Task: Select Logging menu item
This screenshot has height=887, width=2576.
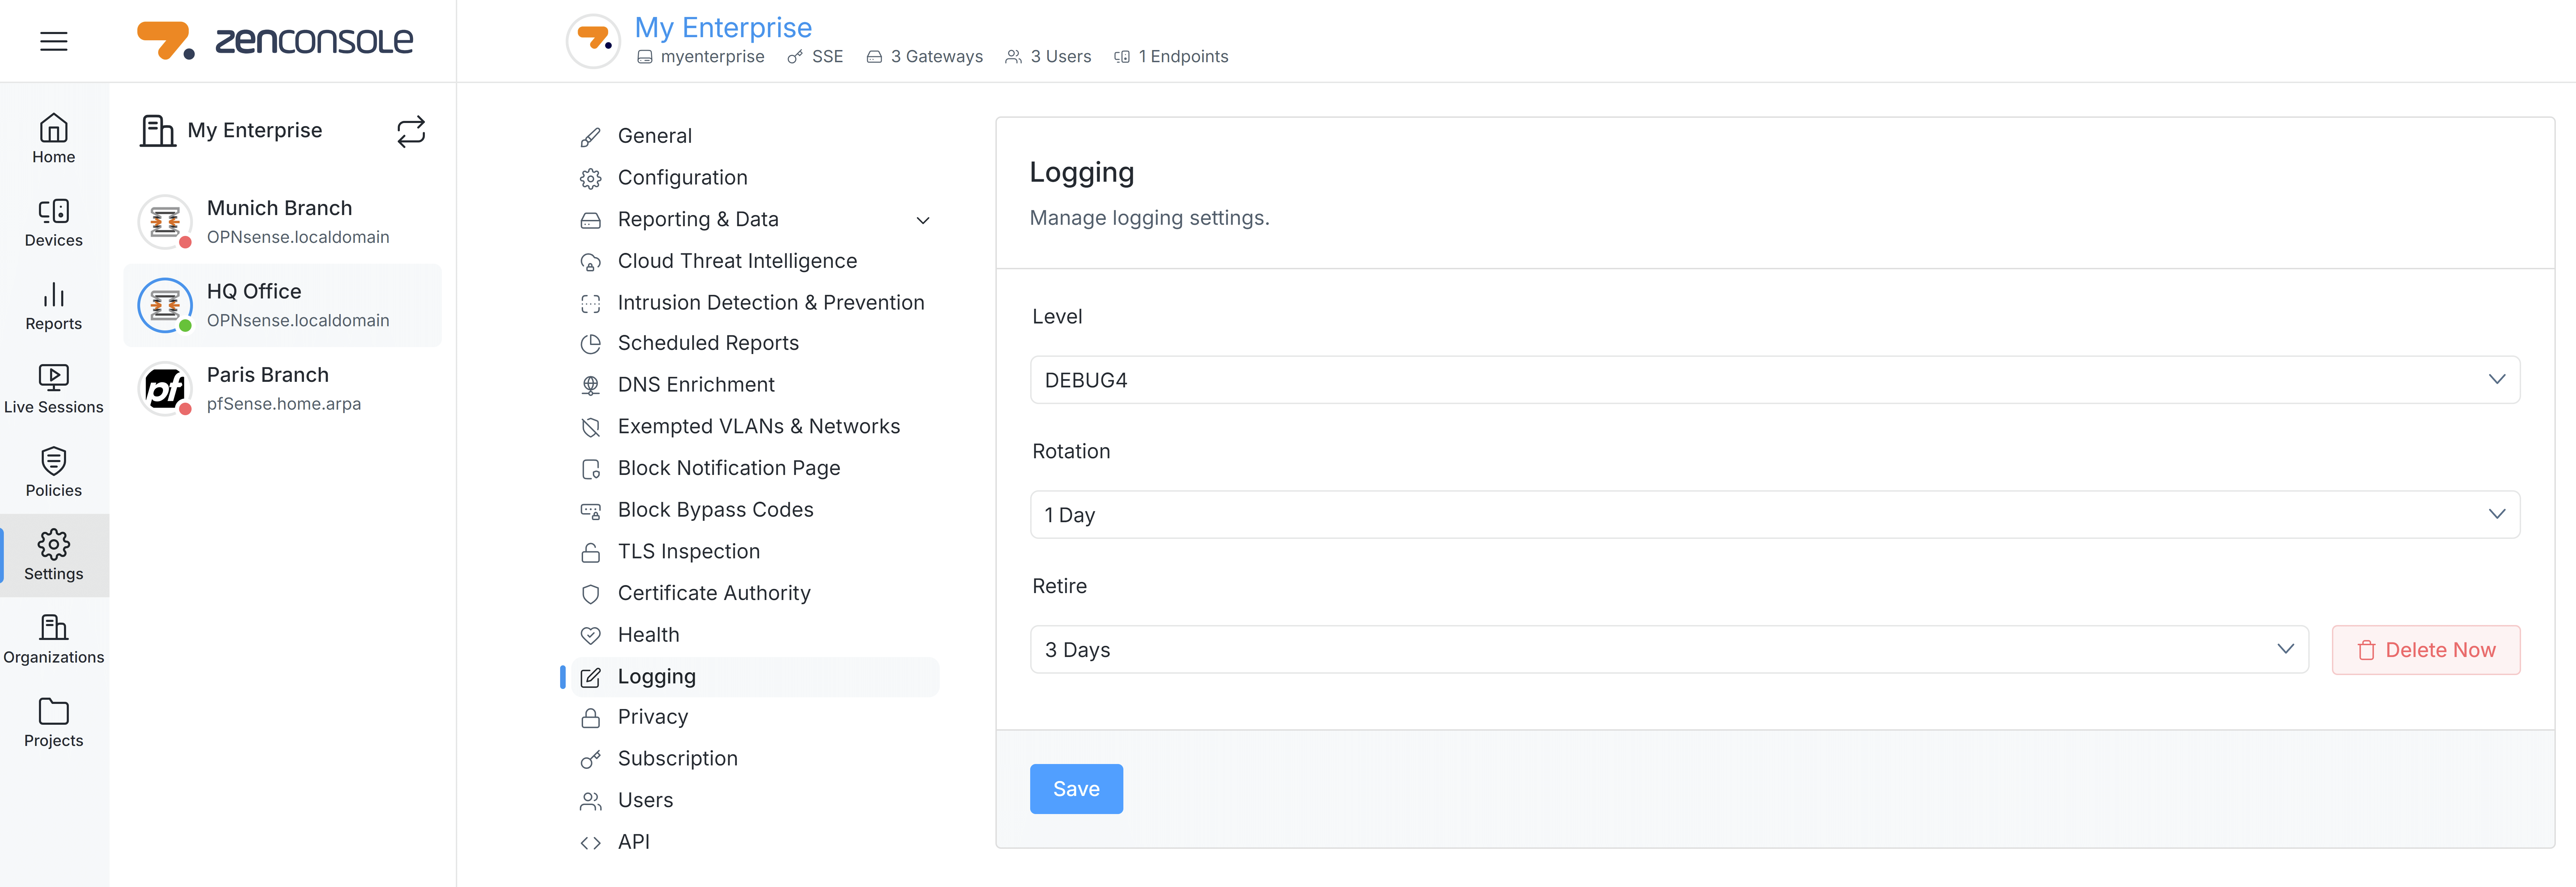Action: 750,677
